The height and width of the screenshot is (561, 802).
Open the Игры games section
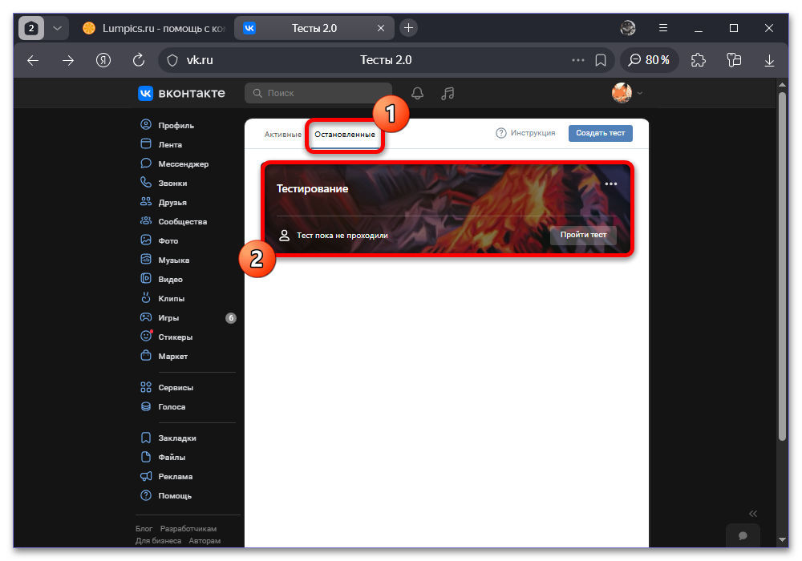(x=160, y=318)
